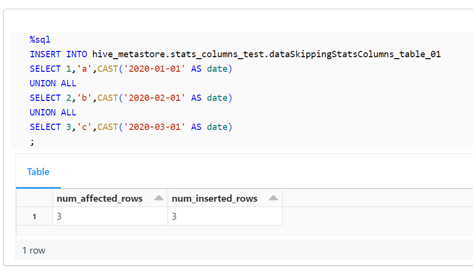
Task: Click the sort arrow on num_affected_rows column
Action: click(x=158, y=198)
